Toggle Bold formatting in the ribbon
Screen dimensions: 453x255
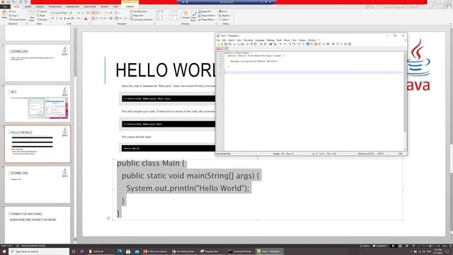(x=53, y=18)
